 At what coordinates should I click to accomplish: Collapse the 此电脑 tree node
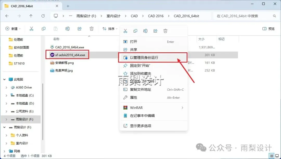[x=4, y=79]
